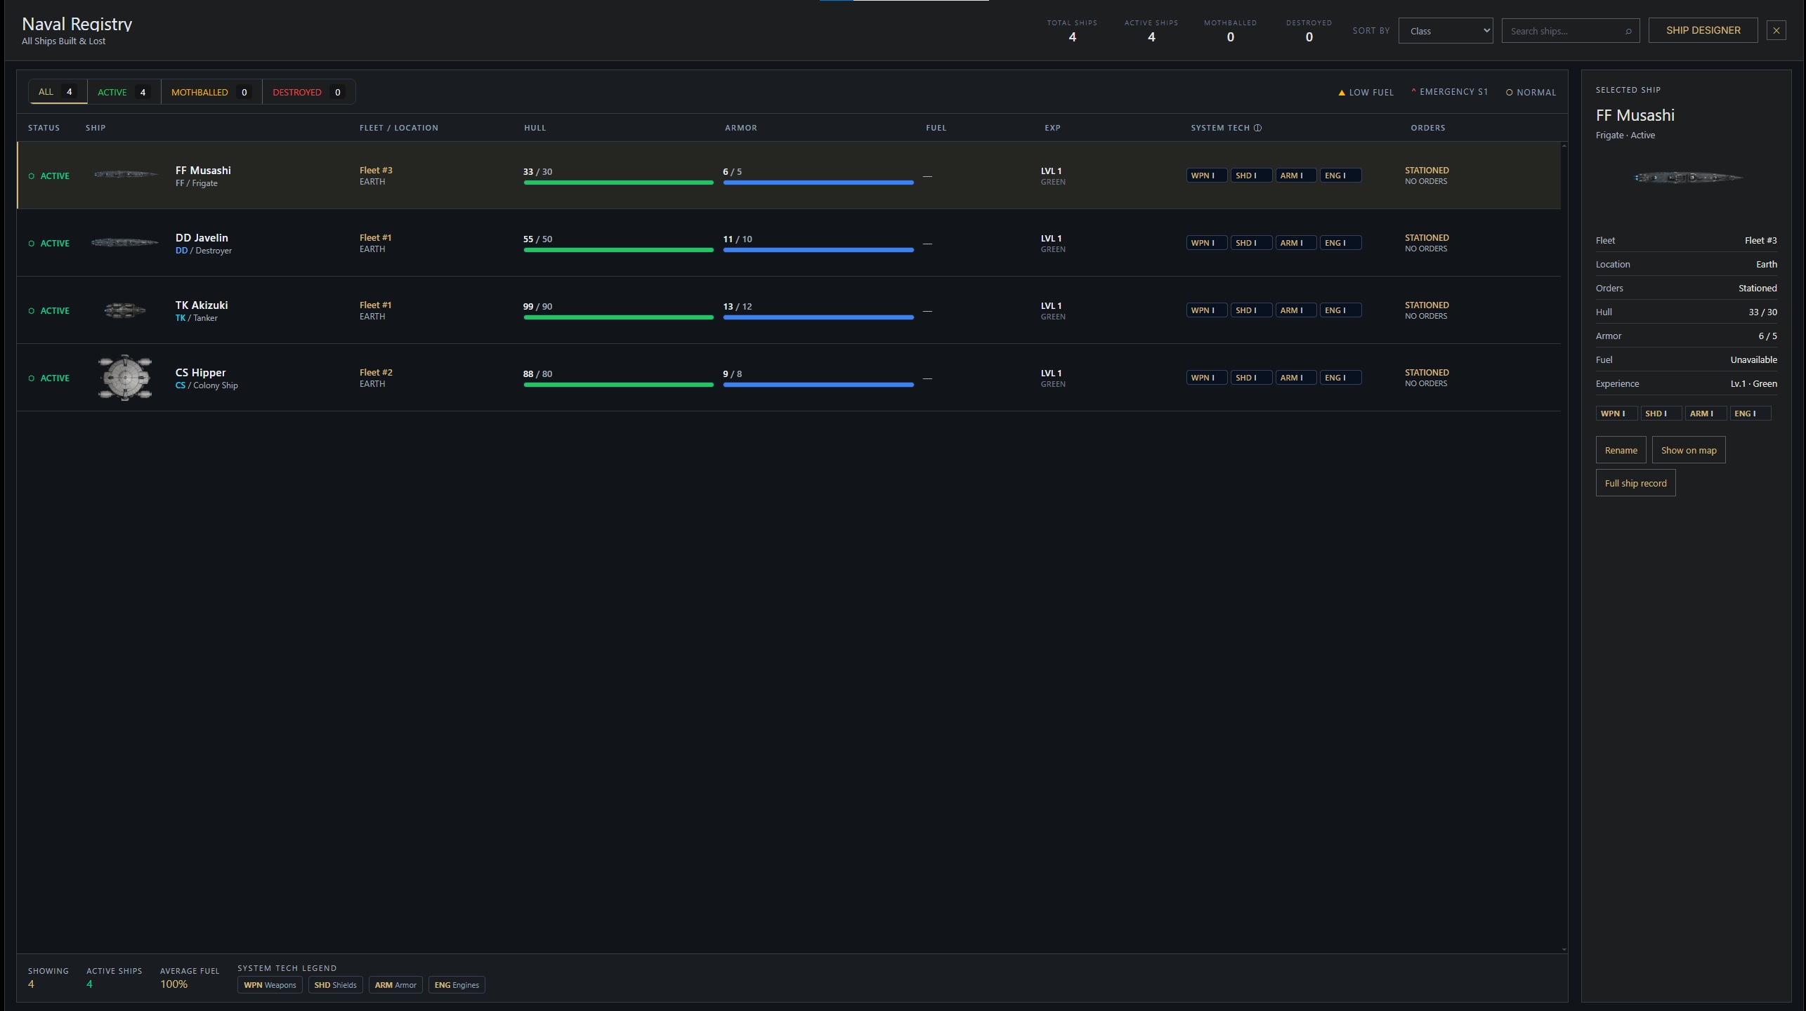Switch to the Destroyed ships tab

[308, 92]
